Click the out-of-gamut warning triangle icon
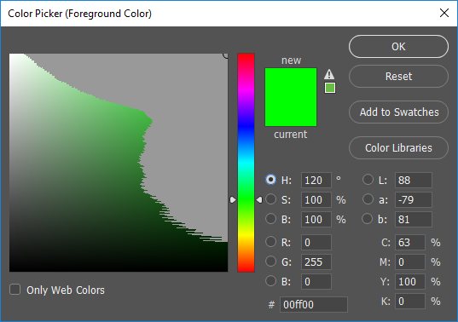The width and height of the screenshot is (458, 322). coord(329,74)
